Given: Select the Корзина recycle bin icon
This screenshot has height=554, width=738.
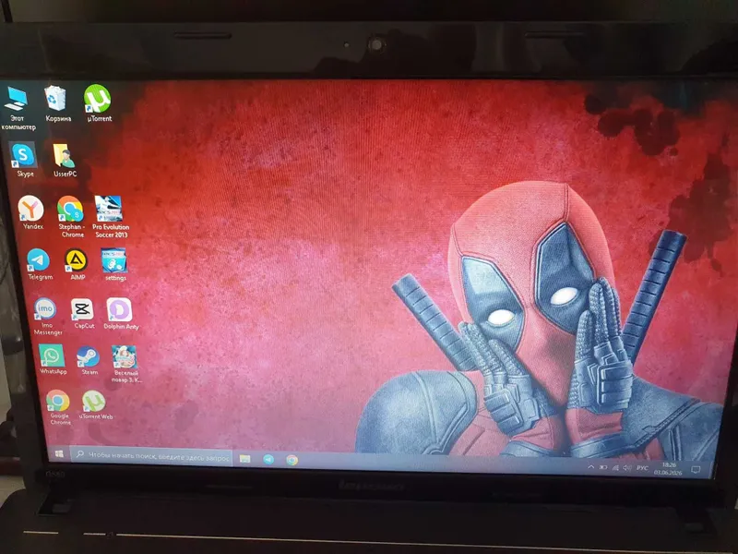Looking at the screenshot, I should (x=57, y=103).
